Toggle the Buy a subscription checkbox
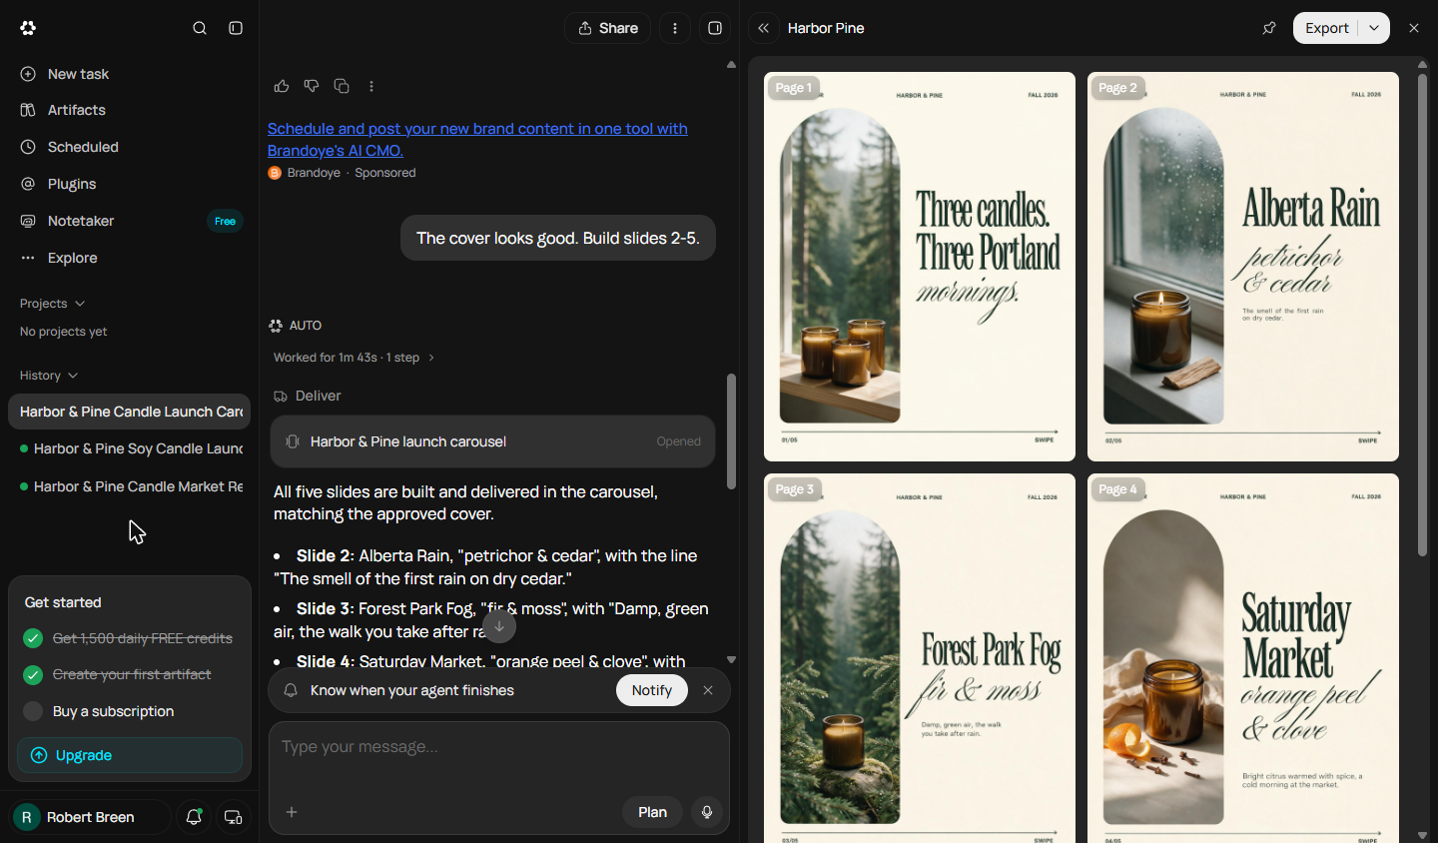Viewport: 1438px width, 843px height. (x=33, y=711)
